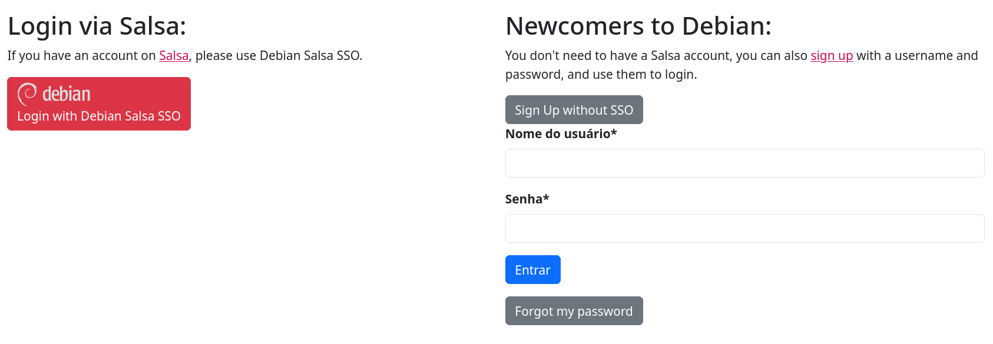Open the Salsa hyperlink
Image resolution: width=993 pixels, height=344 pixels.
(174, 56)
